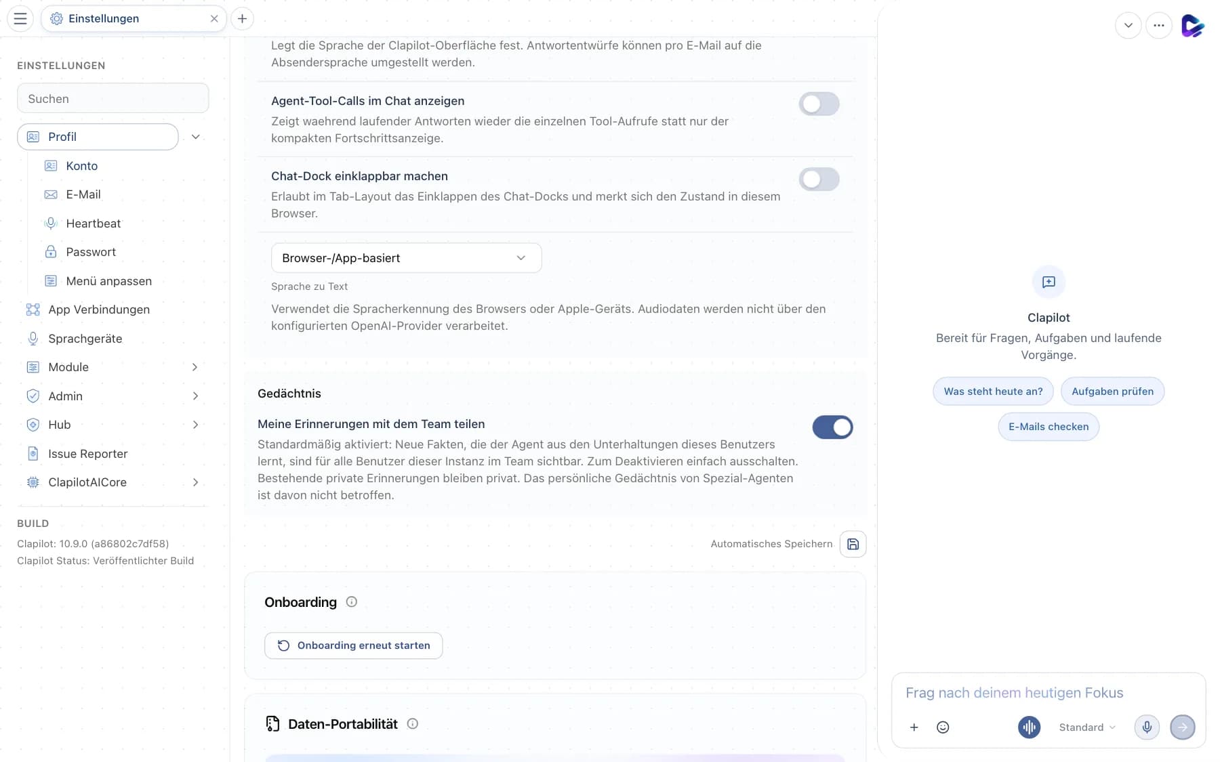This screenshot has width=1220, height=762.
Task: Add attachment with chat plus icon
Action: point(914,727)
